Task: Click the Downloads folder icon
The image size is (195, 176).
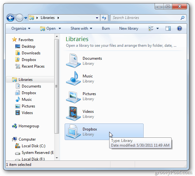Action: (18, 53)
